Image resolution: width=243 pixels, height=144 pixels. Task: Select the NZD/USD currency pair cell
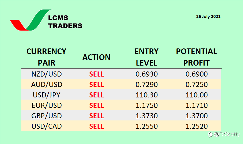(47, 74)
